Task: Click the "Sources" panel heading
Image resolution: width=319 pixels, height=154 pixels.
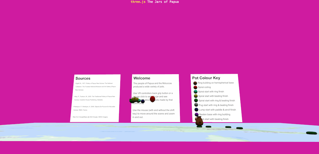Action: click(83, 78)
